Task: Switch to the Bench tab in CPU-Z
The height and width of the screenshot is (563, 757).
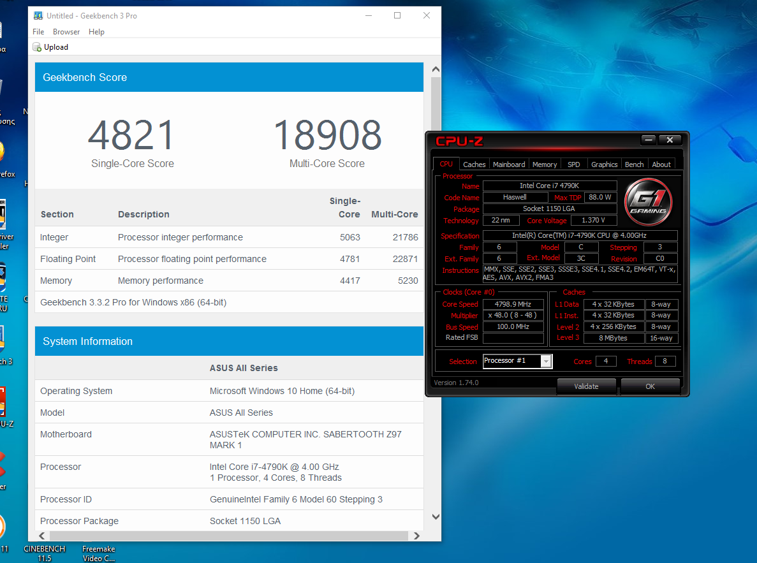Action: point(634,165)
